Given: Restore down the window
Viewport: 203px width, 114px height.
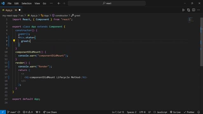Looking at the screenshot, I should (x=192, y=3).
